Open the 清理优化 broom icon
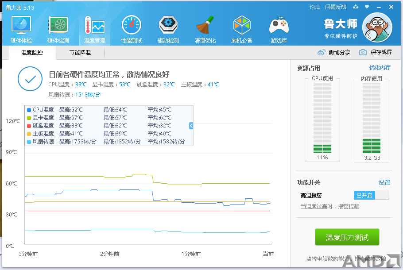403x270 pixels. point(205,25)
